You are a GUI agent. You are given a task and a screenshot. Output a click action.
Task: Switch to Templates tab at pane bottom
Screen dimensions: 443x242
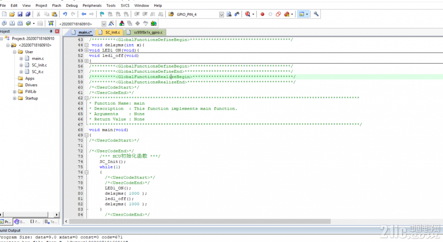pyautogui.click(x=51, y=222)
